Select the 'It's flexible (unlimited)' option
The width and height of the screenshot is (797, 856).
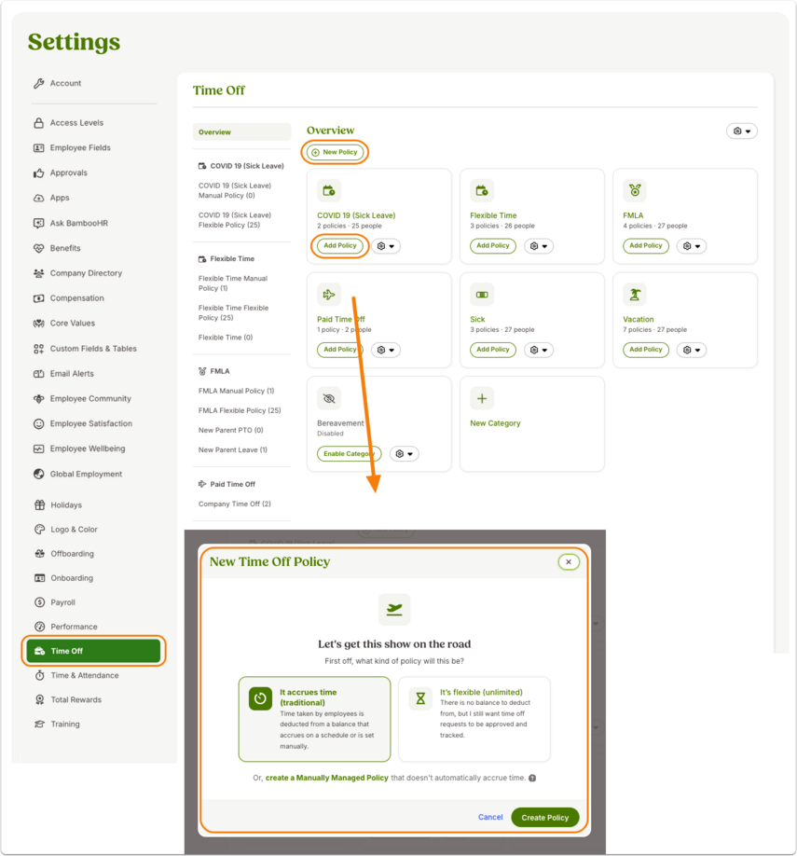474,719
